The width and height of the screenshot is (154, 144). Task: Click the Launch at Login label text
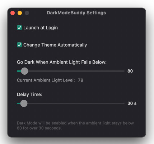coord(41,28)
